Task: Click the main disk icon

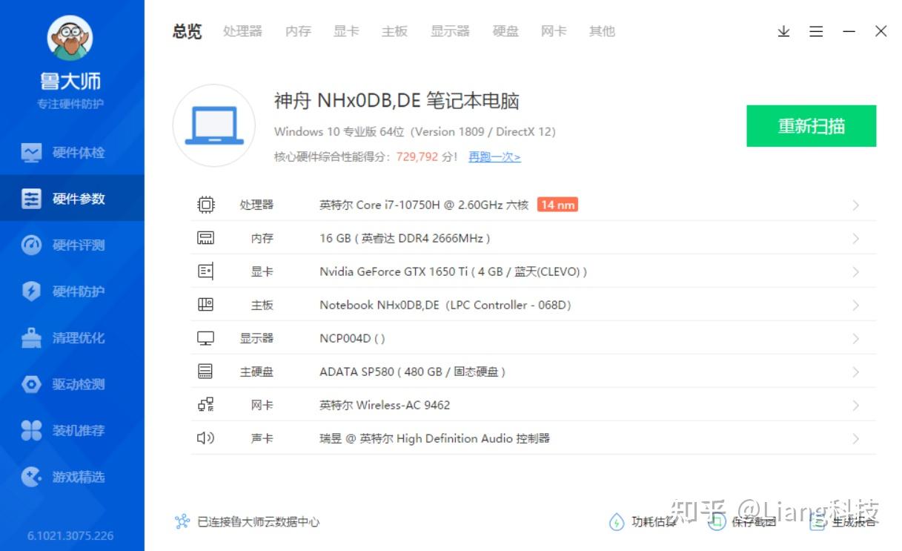Action: (x=205, y=372)
